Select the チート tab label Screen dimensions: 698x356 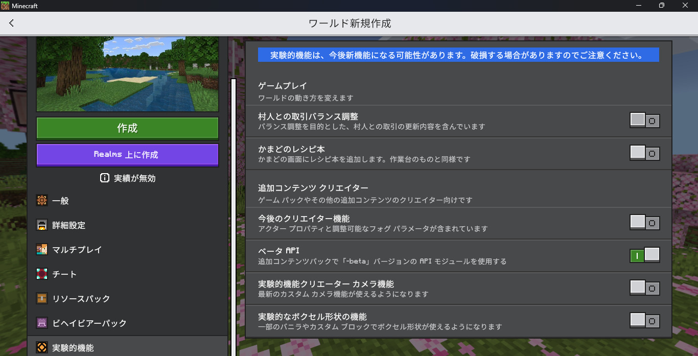[64, 274]
